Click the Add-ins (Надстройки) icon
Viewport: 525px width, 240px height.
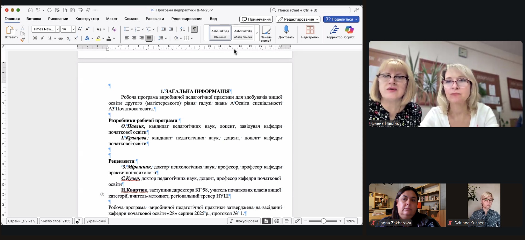(310, 30)
